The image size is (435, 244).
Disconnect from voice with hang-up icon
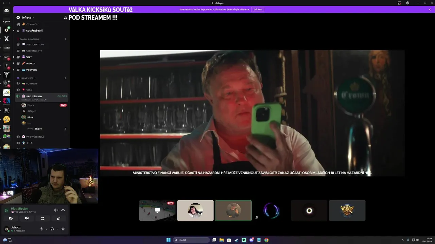tap(63, 210)
